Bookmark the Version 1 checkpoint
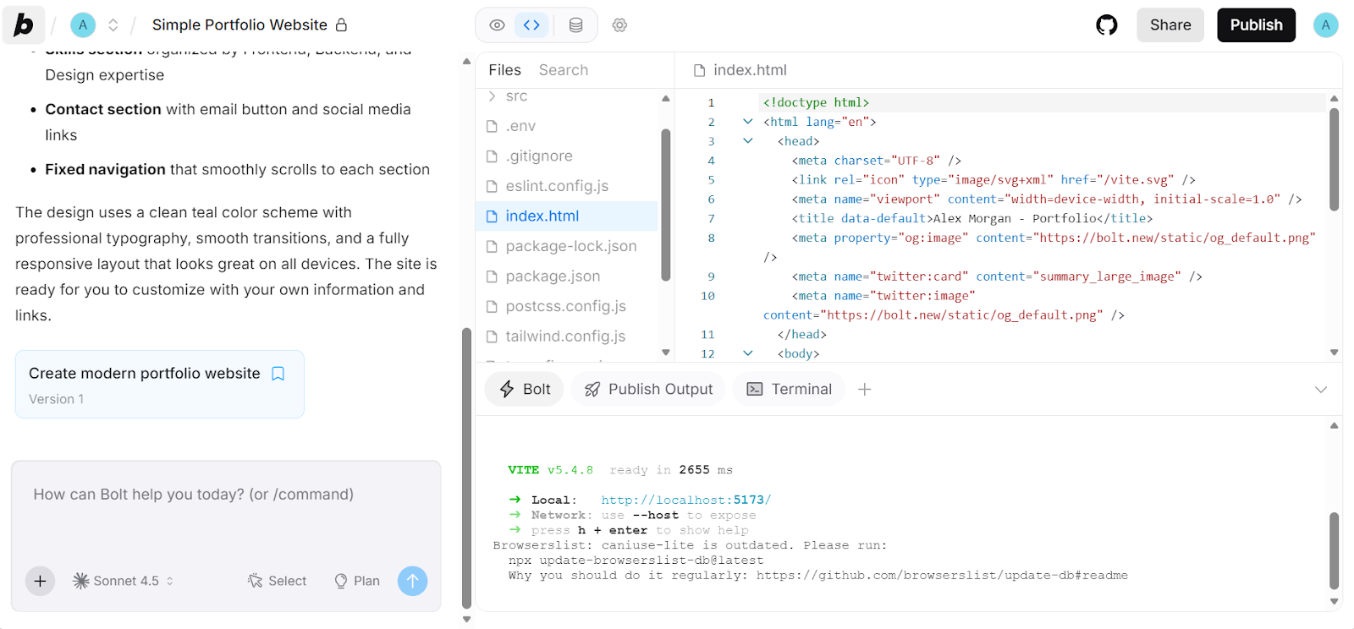 (x=278, y=374)
